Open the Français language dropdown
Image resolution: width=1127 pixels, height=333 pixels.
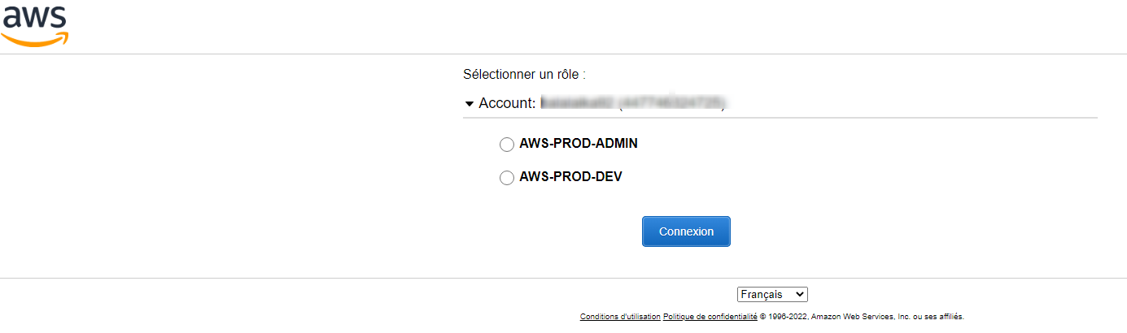[772, 294]
